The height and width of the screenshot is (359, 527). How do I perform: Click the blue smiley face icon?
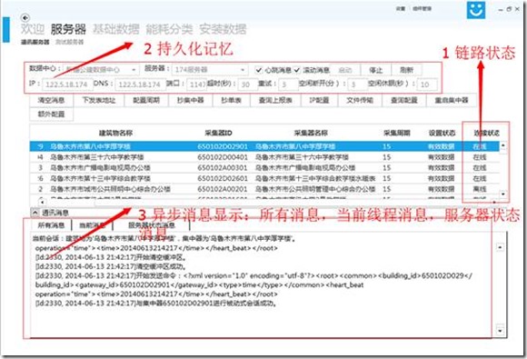tap(476, 10)
